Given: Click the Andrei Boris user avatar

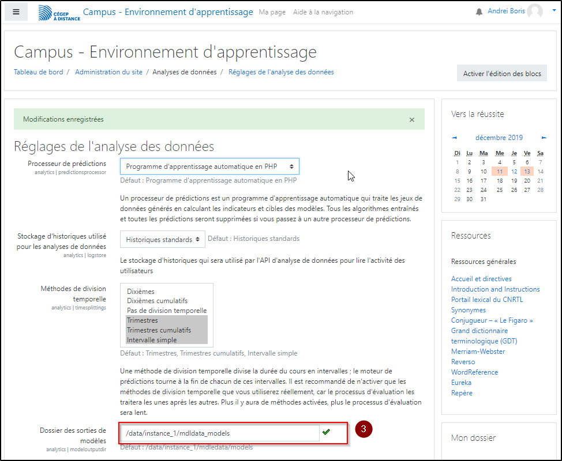Looking at the screenshot, I should click(534, 12).
